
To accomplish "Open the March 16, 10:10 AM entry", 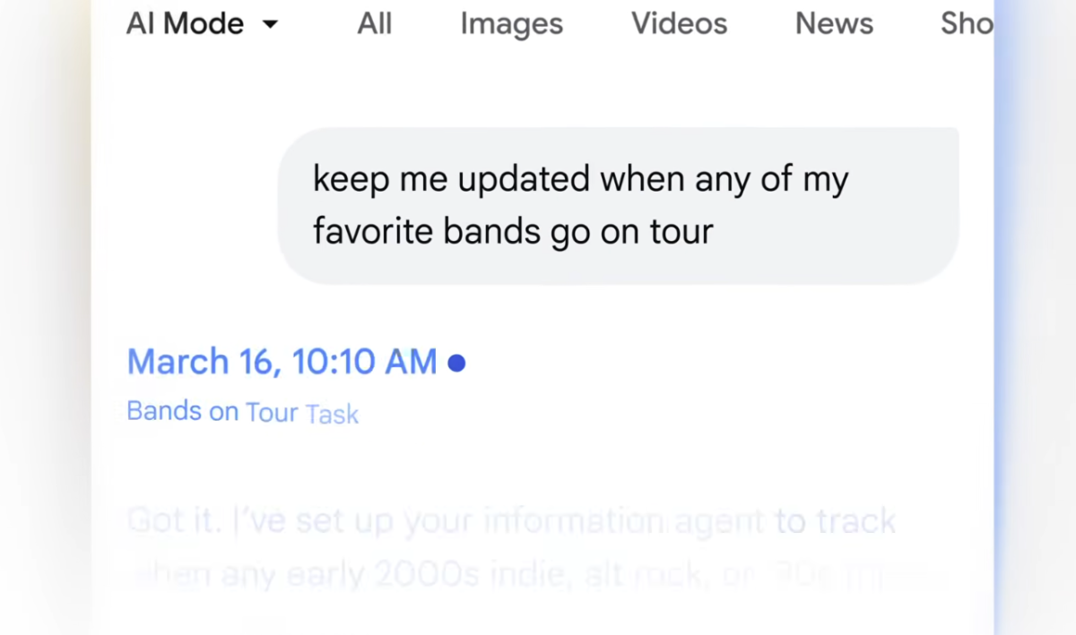I will pos(282,362).
